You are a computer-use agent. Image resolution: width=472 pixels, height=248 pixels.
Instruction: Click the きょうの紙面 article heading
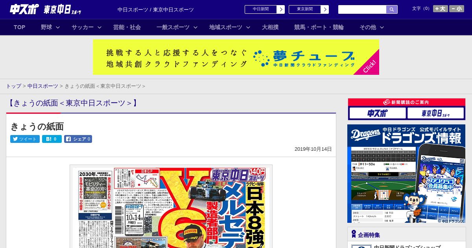pos(37,127)
